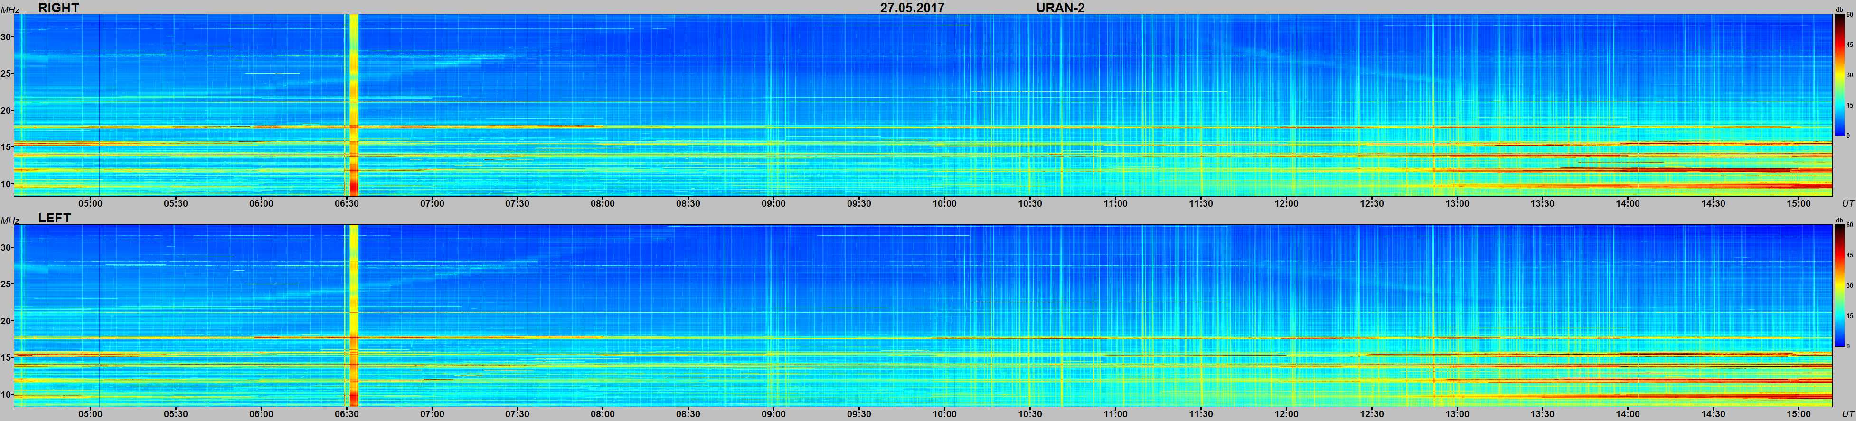This screenshot has width=1856, height=421.
Task: Click the db unit label above the LEFT panel color scale
Action: pyautogui.click(x=1839, y=220)
